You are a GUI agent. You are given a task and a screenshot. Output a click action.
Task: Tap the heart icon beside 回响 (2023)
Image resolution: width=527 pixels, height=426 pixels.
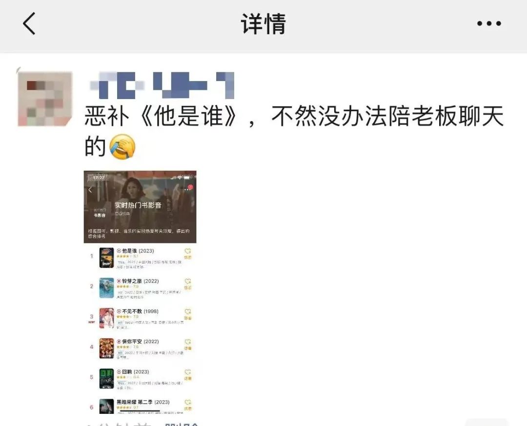coord(188,374)
